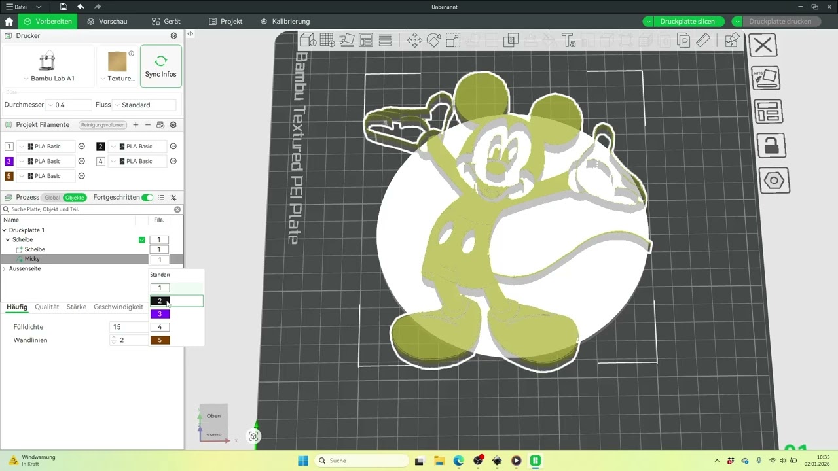838x471 pixels.
Task: Uncheck the Scheibe printable checkbox
Action: (142, 240)
